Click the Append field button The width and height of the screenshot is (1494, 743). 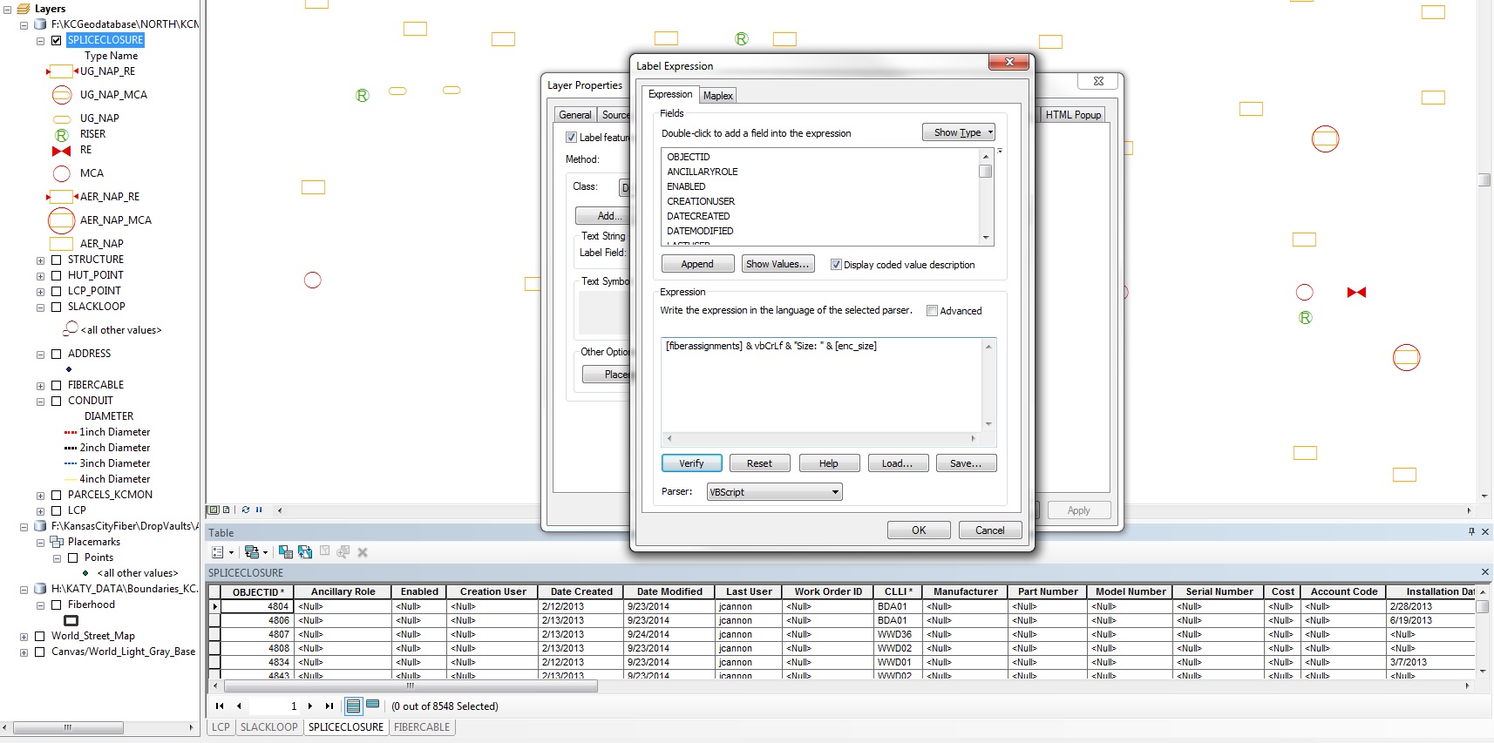[697, 264]
